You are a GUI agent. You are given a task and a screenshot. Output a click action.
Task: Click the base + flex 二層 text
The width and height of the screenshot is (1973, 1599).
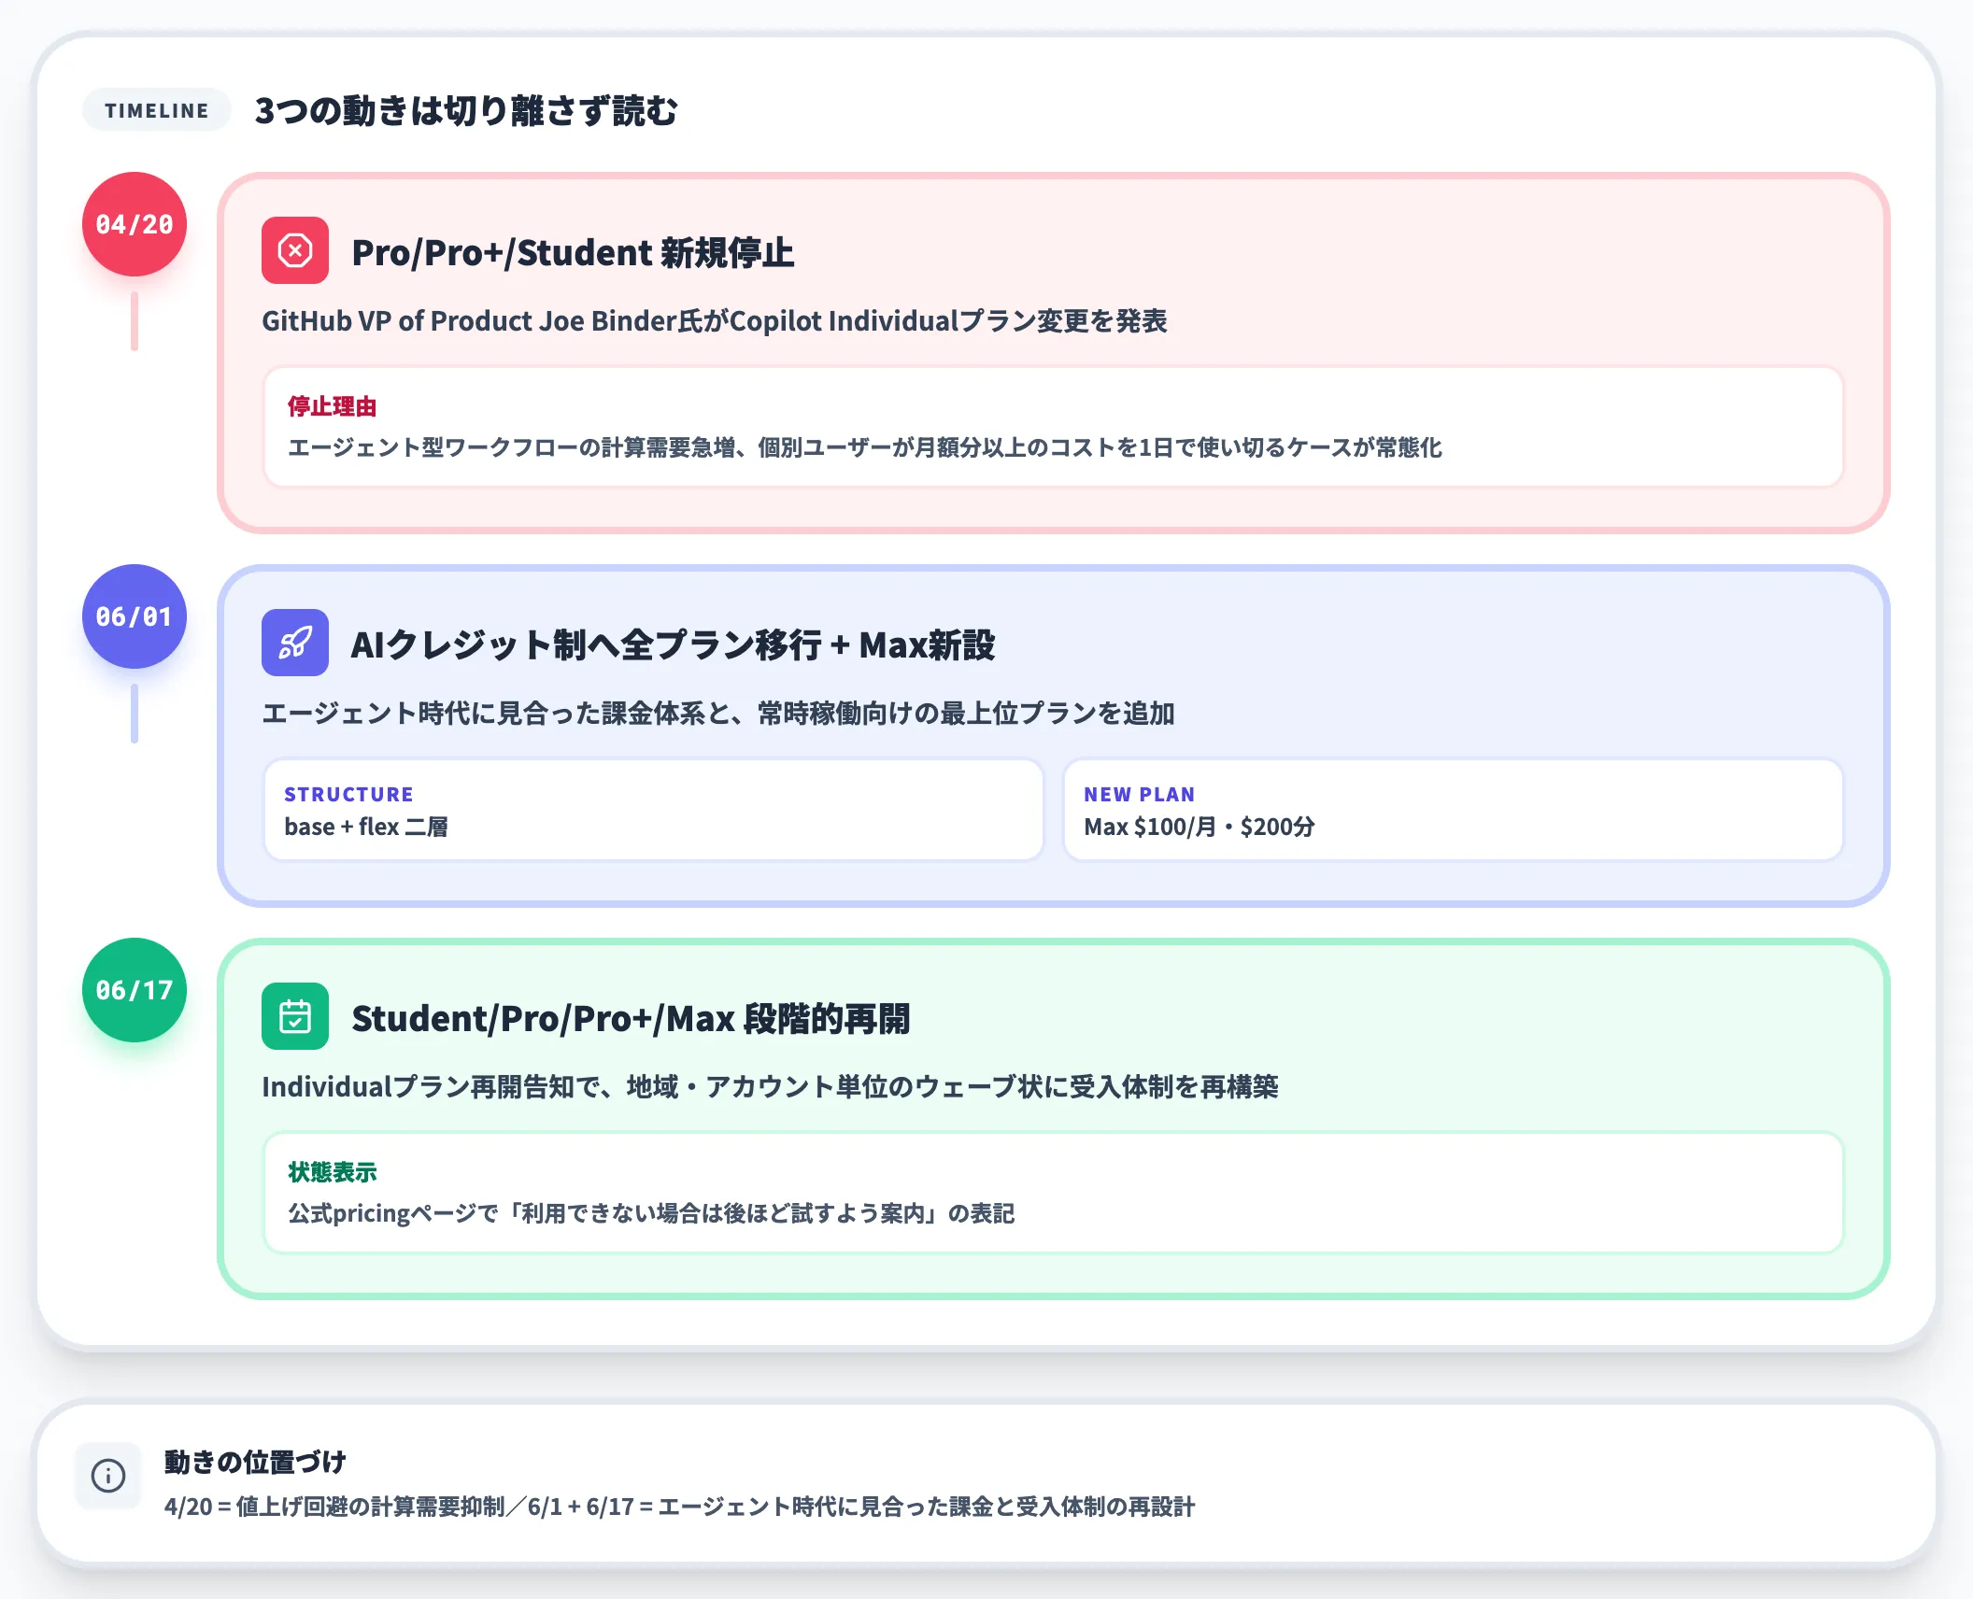(x=366, y=827)
